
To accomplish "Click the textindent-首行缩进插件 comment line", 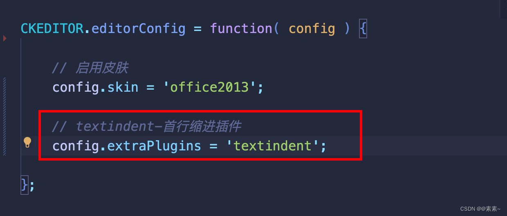I will 146,126.
